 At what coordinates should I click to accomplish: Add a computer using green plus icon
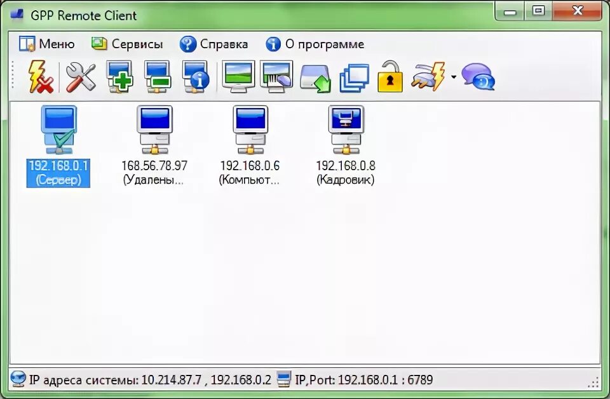pyautogui.click(x=120, y=77)
